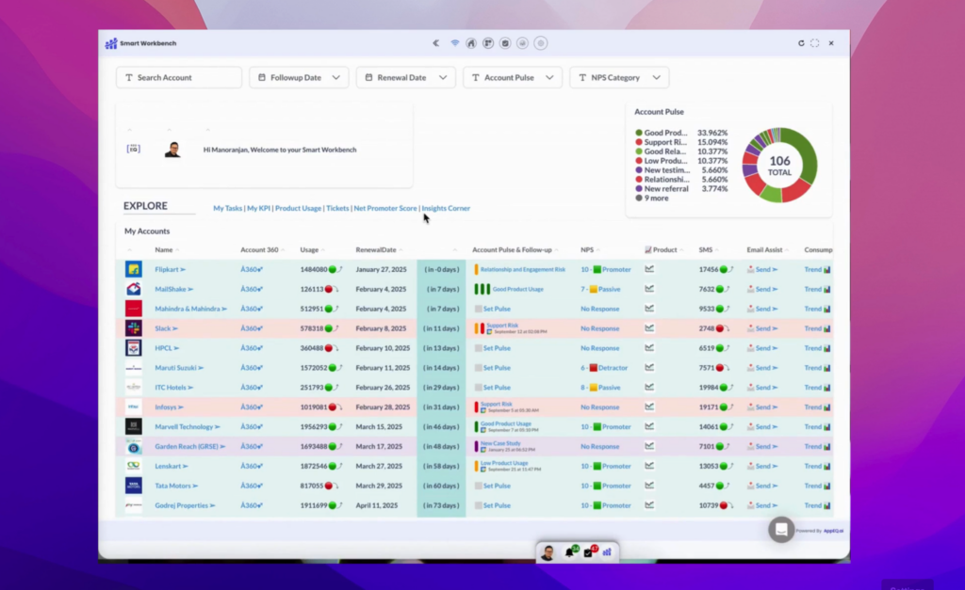
Task: Click the Search Account input field
Action: tap(178, 77)
